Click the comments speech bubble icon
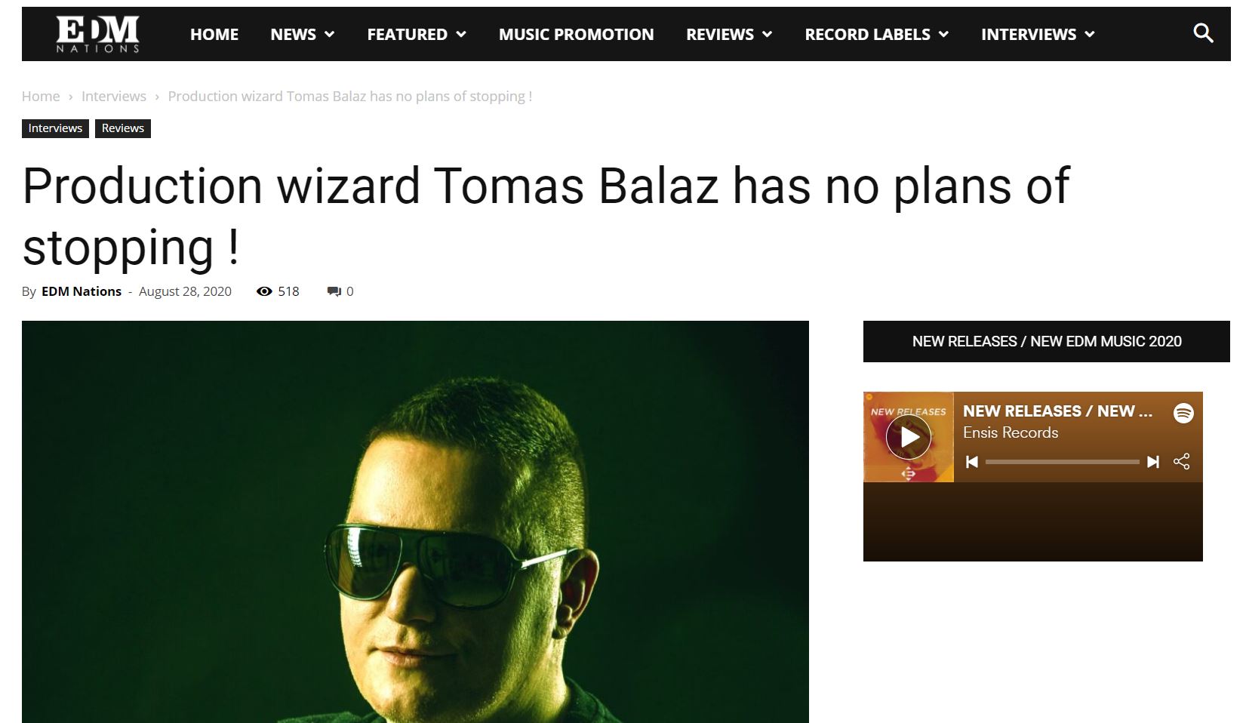Screen dimensions: 1246x723 pos(334,291)
